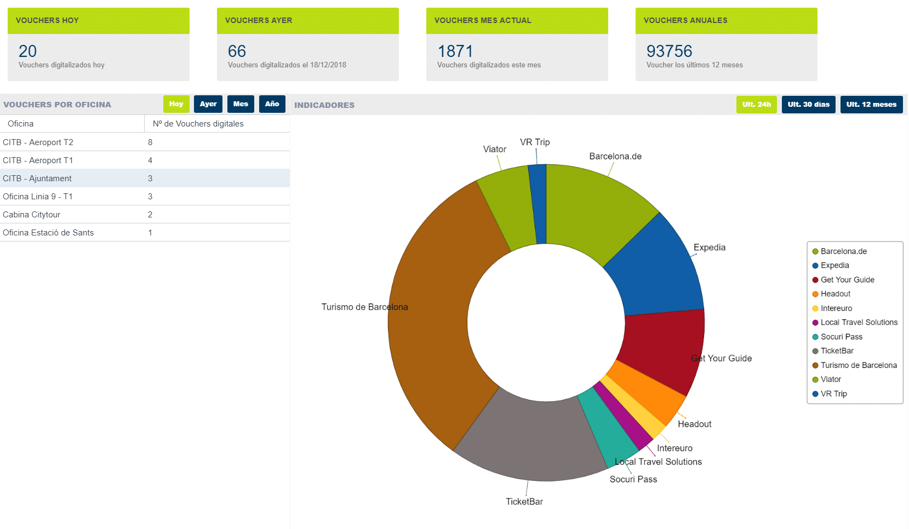
Task: Toggle TicketBar legend entry
Action: pyautogui.click(x=833, y=351)
